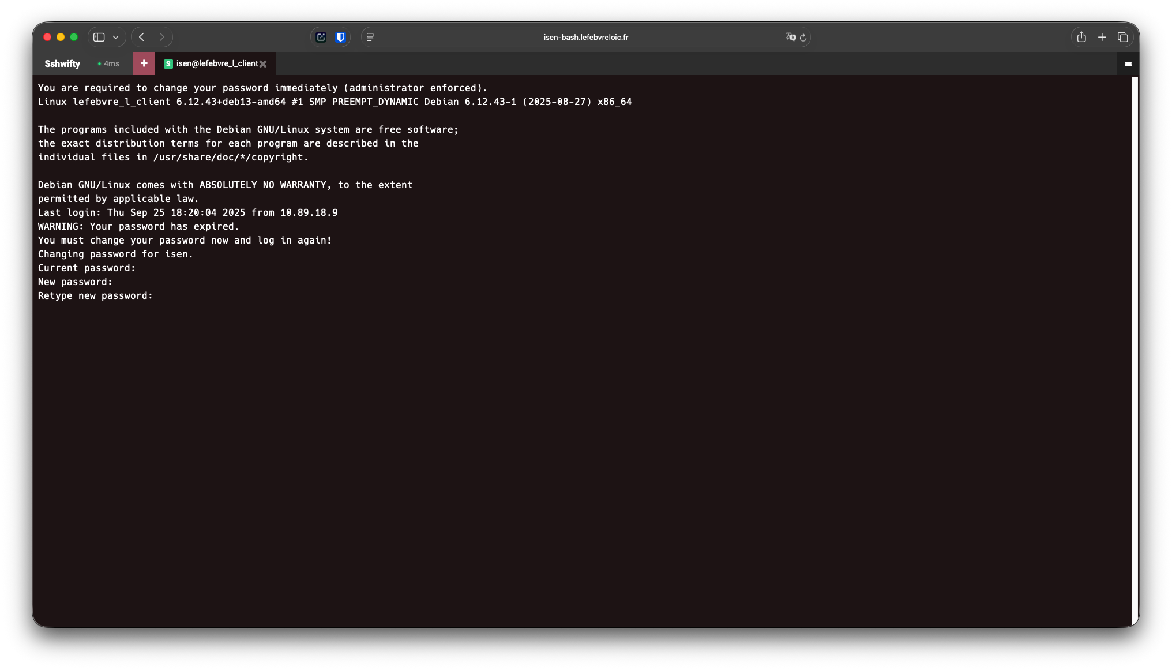Open page reader menu in address bar

(370, 37)
